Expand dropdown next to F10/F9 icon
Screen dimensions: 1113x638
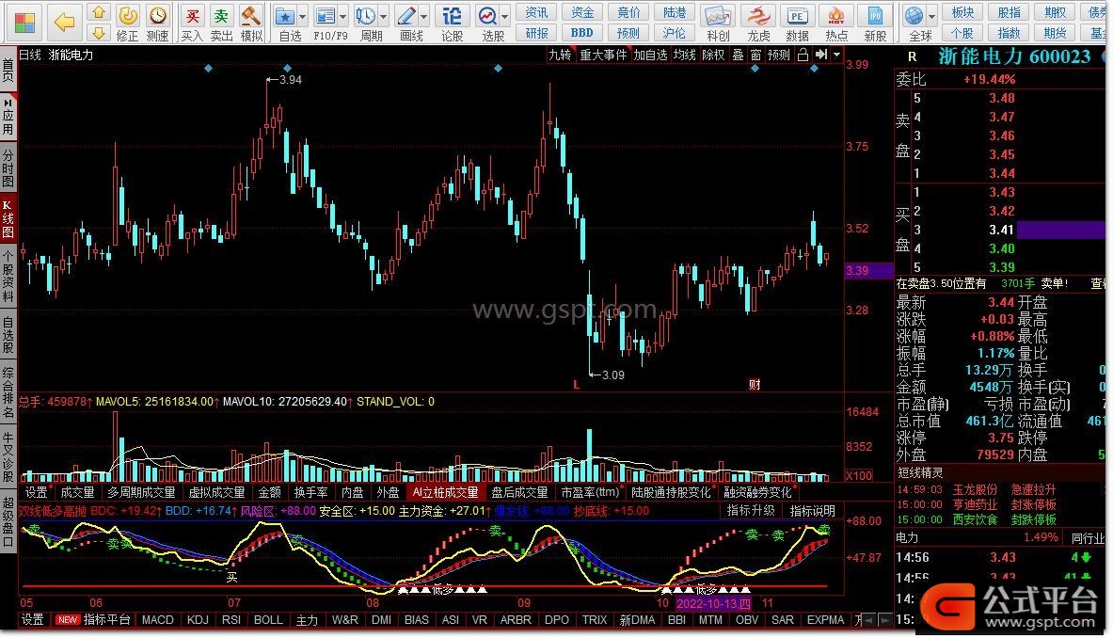pos(342,16)
